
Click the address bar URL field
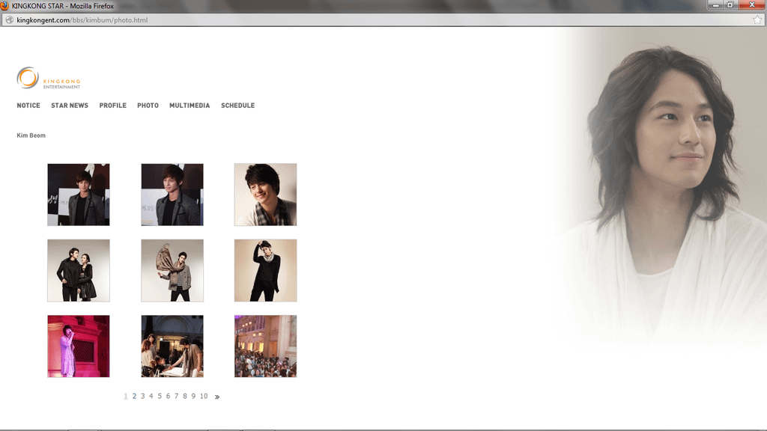click(381, 20)
